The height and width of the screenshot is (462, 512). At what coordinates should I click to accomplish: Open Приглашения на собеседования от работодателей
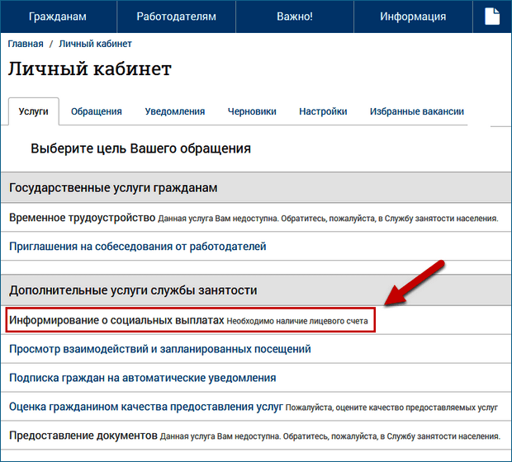138,246
